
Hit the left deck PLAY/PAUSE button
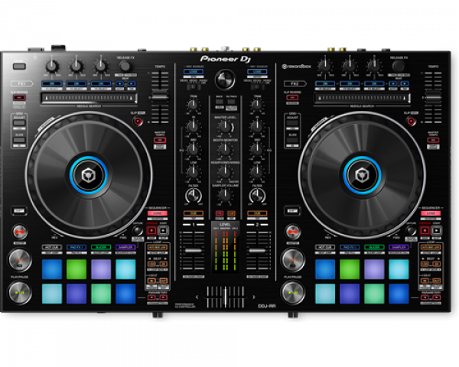tap(20, 292)
